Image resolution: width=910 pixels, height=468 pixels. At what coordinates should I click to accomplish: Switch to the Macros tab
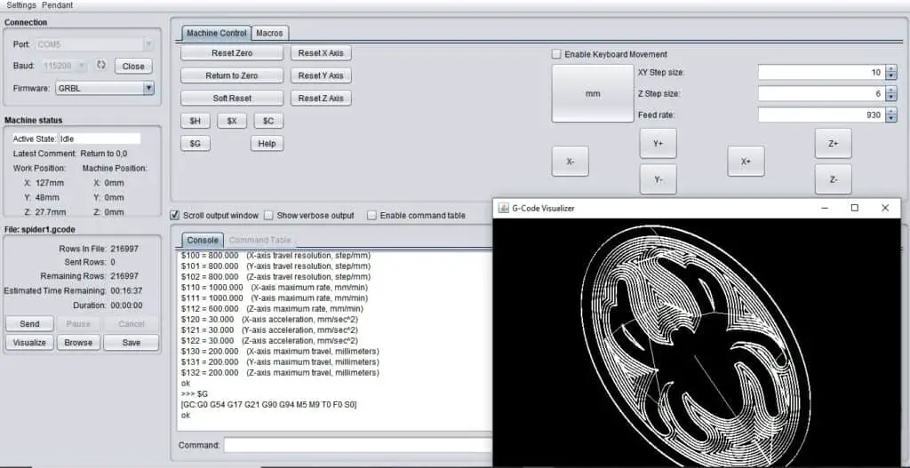(269, 33)
